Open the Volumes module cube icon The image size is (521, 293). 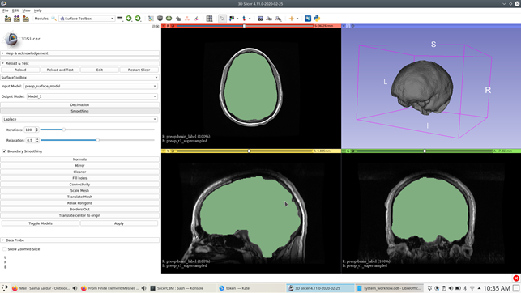[x=160, y=19]
